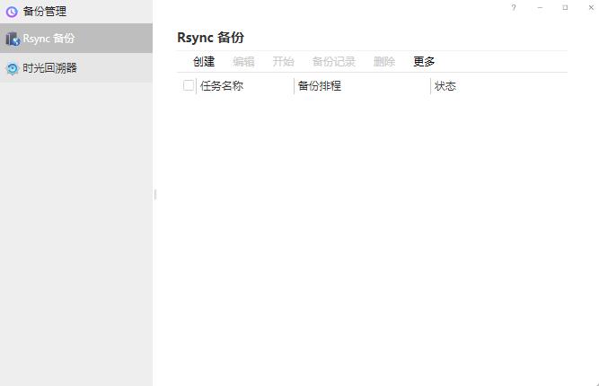The width and height of the screenshot is (599, 386).
Task: Close the backup window
Action: click(x=591, y=8)
